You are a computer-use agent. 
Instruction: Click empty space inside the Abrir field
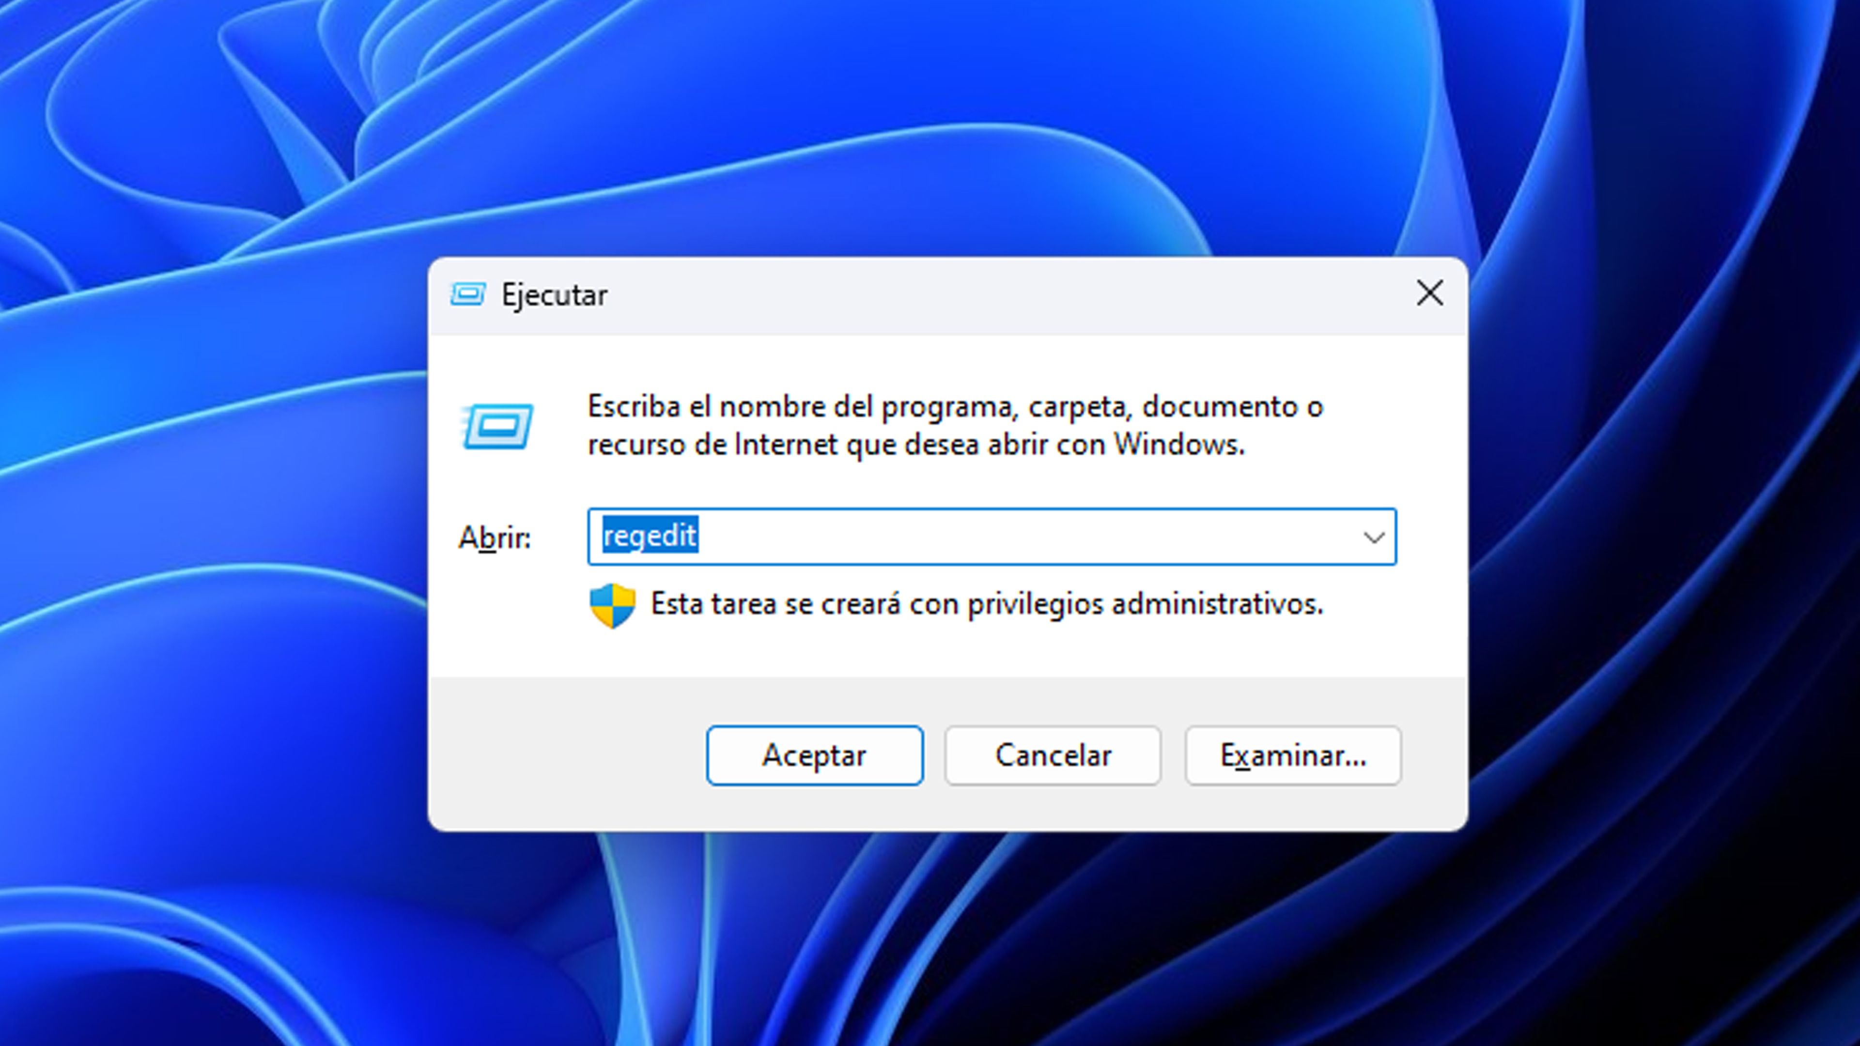click(x=1011, y=537)
